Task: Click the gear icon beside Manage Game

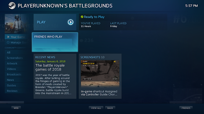Action: [x=8, y=42]
